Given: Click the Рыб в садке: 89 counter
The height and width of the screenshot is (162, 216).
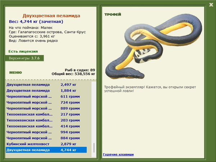Looking at the screenshot, I should coord(80,70).
